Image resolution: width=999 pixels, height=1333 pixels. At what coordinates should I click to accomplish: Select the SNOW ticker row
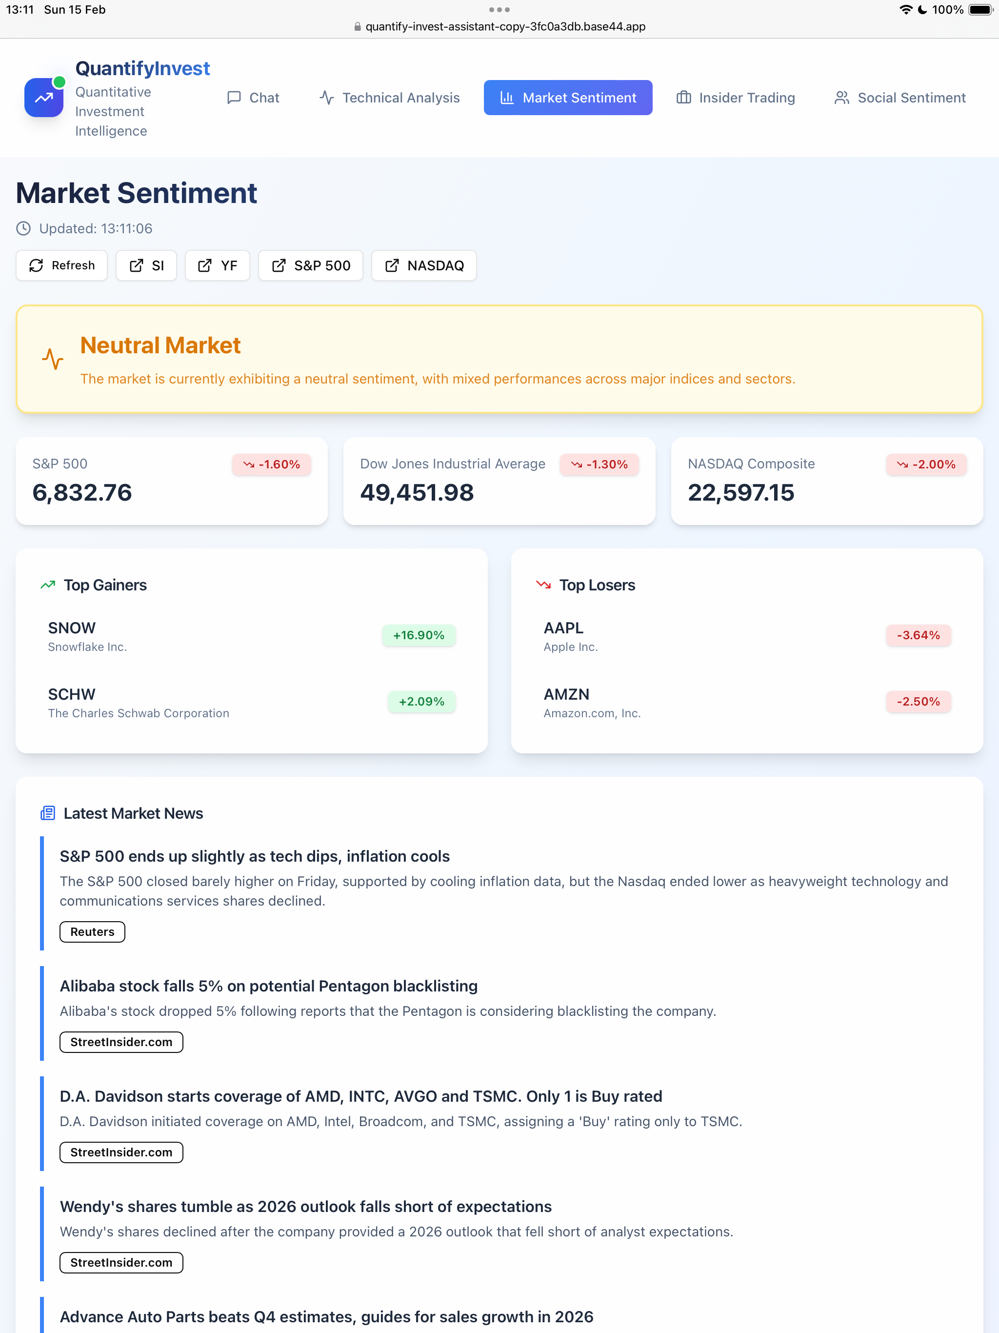pos(252,636)
